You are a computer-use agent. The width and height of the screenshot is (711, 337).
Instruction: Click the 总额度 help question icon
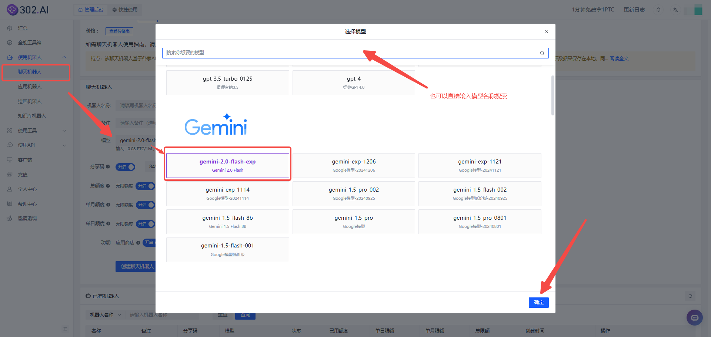click(x=108, y=186)
